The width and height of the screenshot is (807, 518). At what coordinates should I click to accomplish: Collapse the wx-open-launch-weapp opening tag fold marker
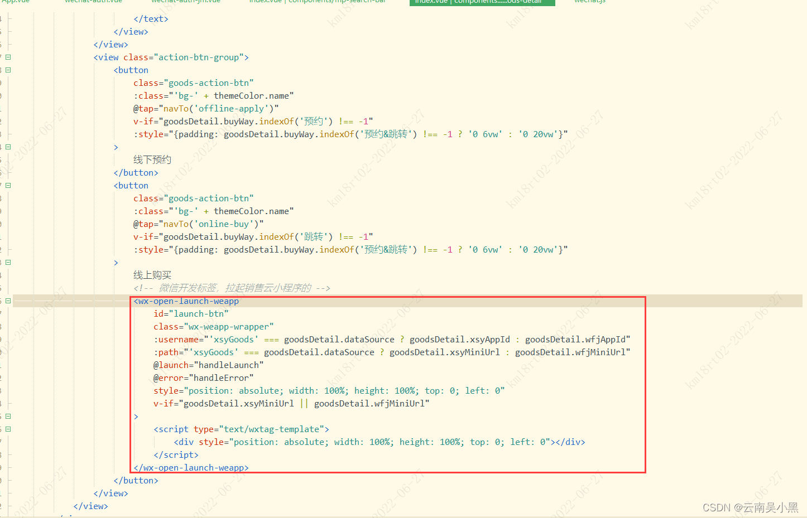pos(8,301)
